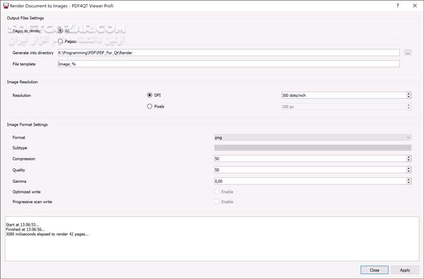Decrease the Quality value

click(x=409, y=172)
